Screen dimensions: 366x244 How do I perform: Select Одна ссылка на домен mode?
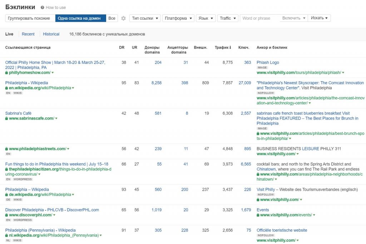coord(80,18)
